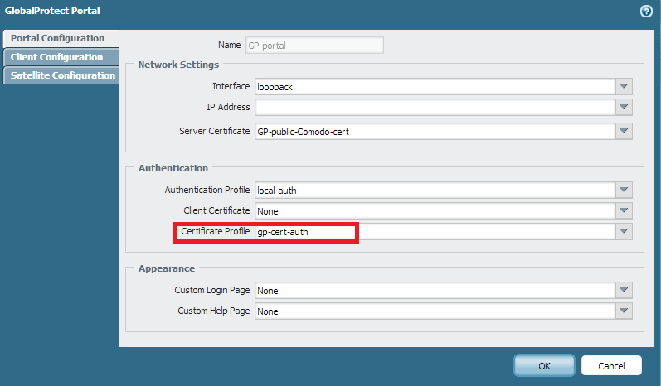Click the Interface field showing loopback
The height and width of the screenshot is (386, 661).
[435, 86]
